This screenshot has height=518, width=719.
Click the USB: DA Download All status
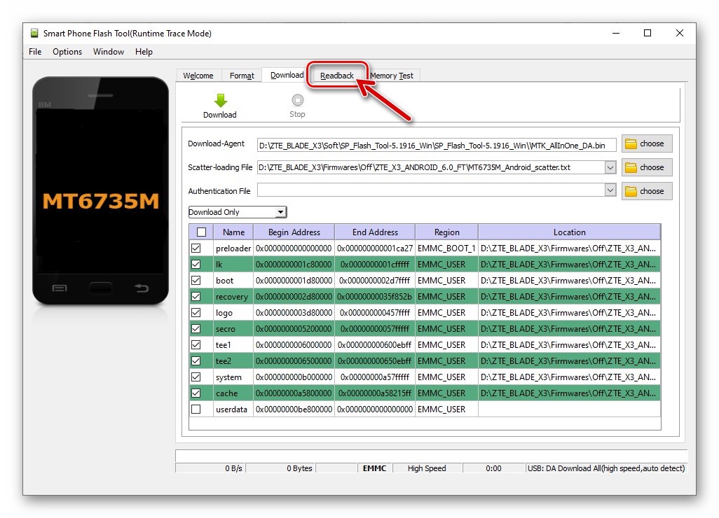(605, 468)
